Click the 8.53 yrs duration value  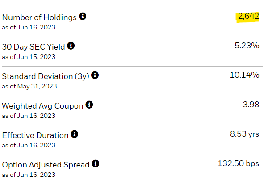244,134
